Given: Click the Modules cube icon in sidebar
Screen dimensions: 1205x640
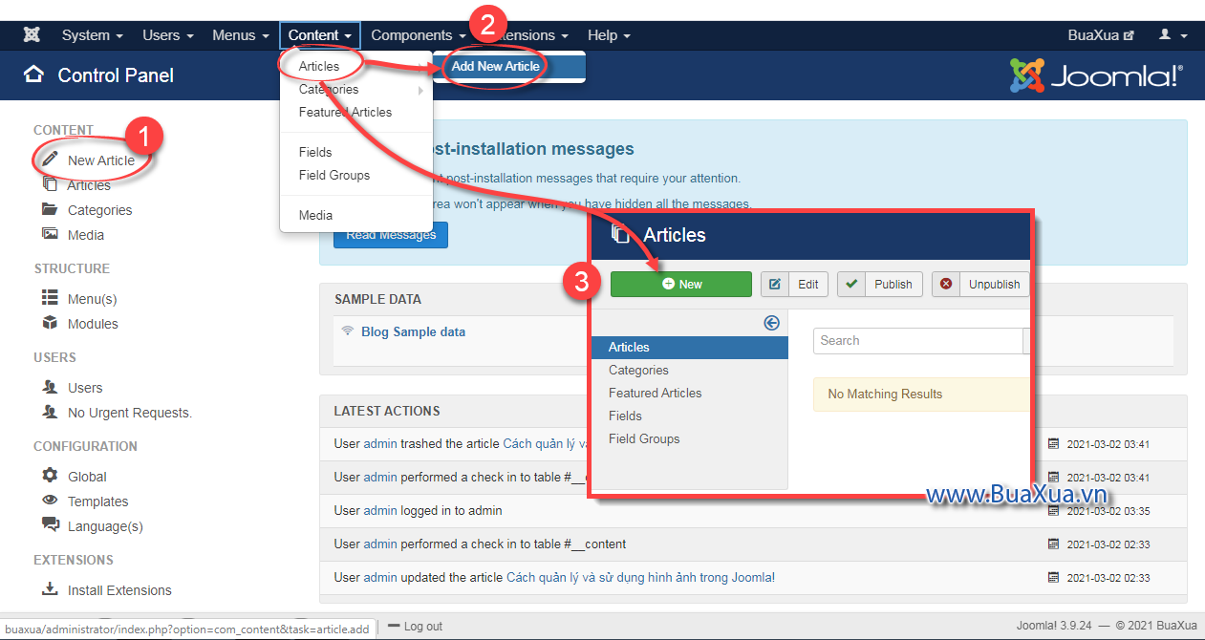Looking at the screenshot, I should 50,323.
